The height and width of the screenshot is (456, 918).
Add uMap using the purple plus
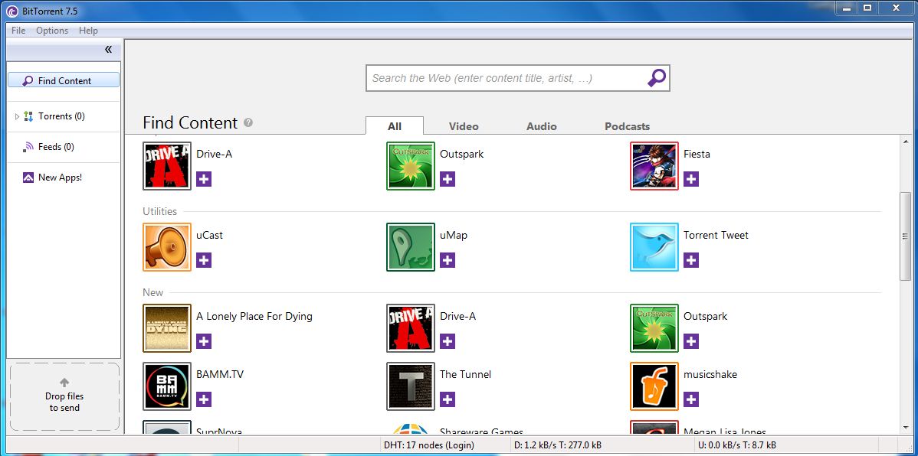(x=448, y=260)
